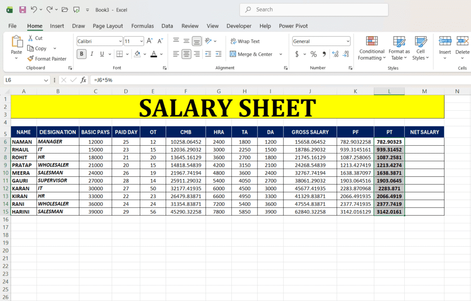This screenshot has width=471, height=301.
Task: Switch to the Developer tab
Action: [239, 26]
